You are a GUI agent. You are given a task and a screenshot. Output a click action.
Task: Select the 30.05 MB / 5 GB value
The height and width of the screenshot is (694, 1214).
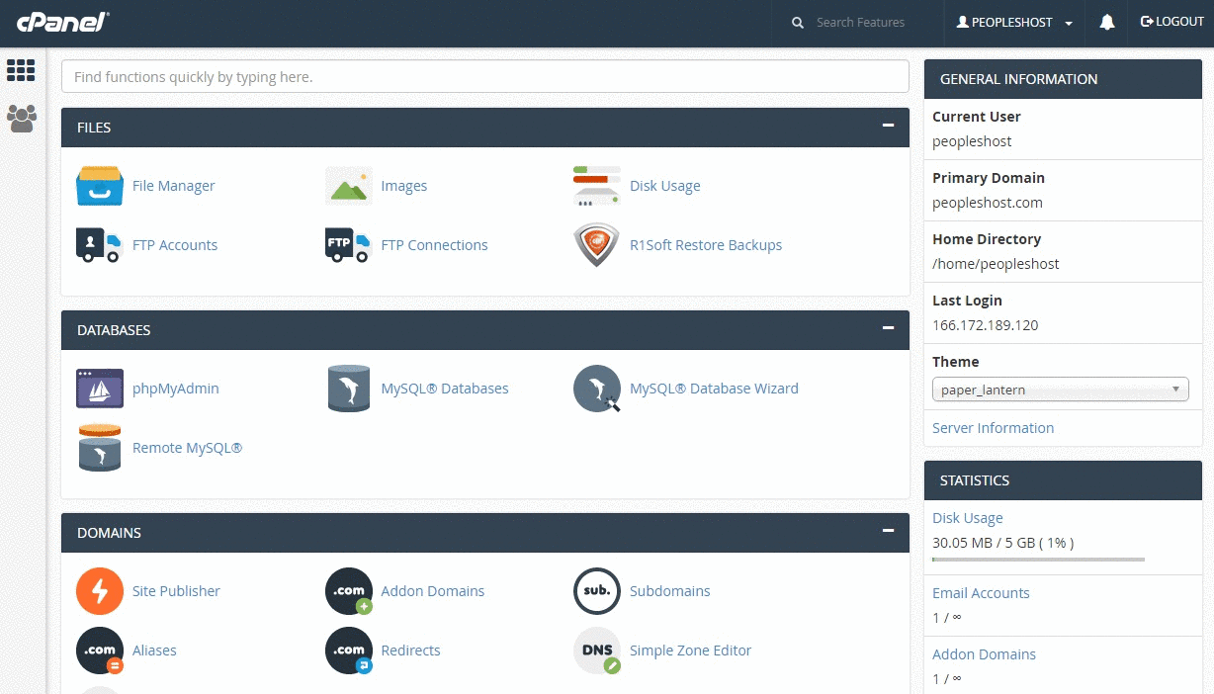coord(1003,543)
